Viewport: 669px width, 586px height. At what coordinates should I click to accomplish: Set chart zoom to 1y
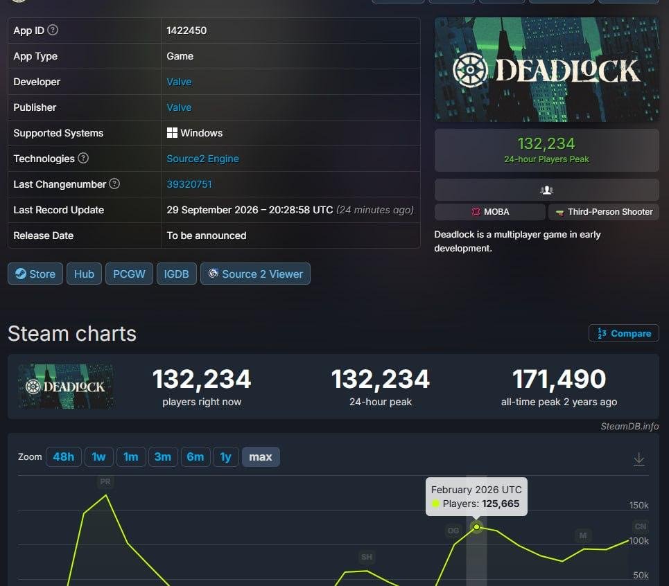226,457
